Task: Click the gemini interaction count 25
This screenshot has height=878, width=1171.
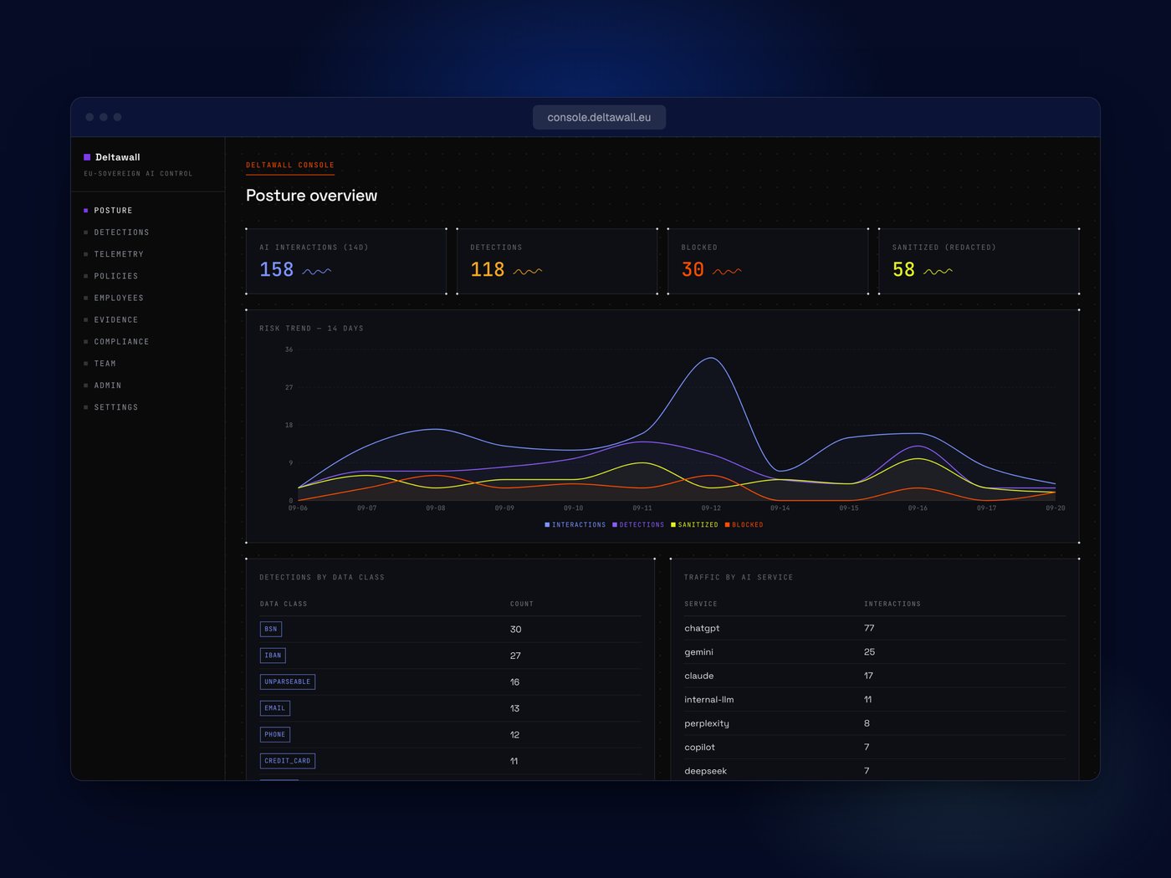Action: coord(869,652)
